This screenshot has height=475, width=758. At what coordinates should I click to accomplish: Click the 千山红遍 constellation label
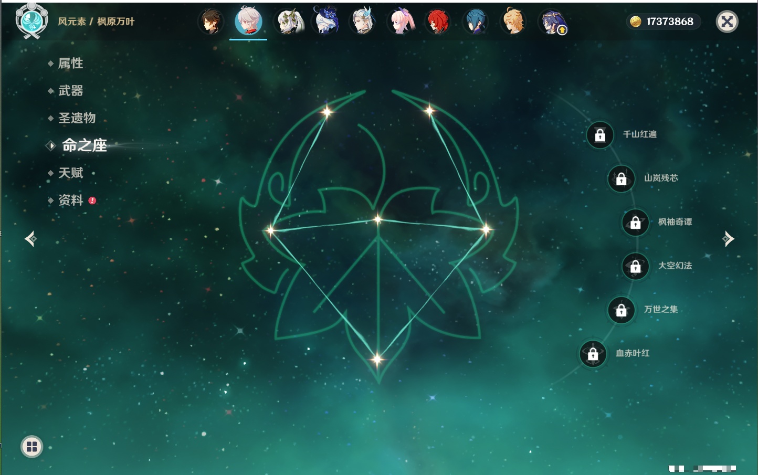pos(640,134)
